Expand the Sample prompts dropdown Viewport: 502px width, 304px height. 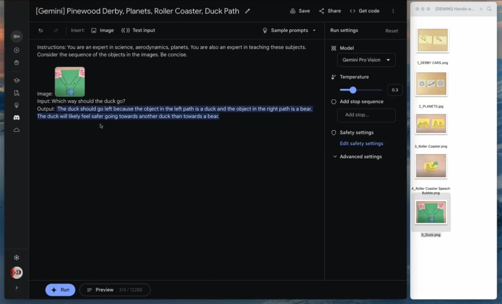tap(289, 31)
